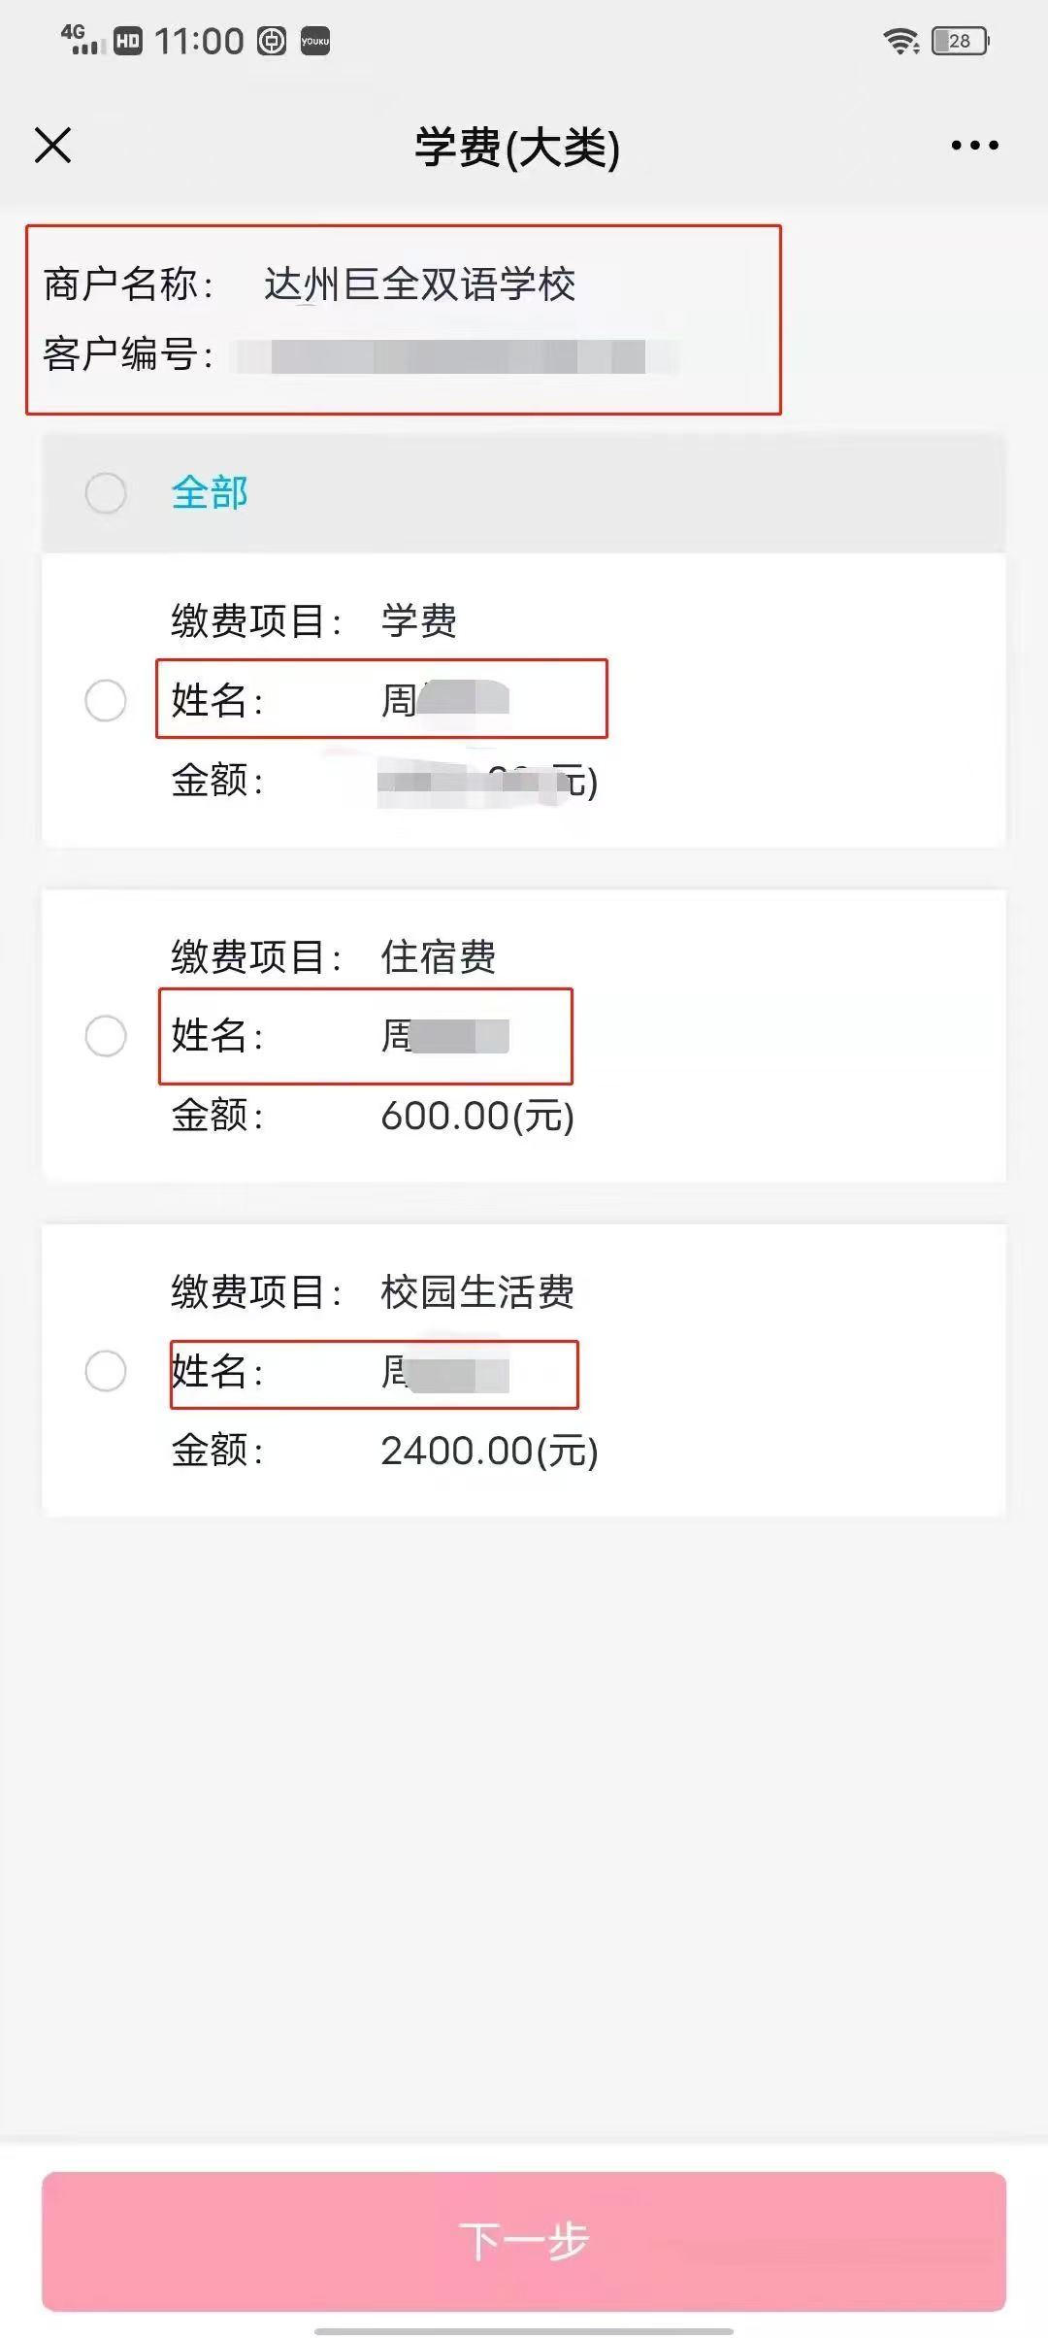Tap the 2400.00(元) campus living fee amount
The image size is (1048, 2338).
pyautogui.click(x=489, y=1452)
